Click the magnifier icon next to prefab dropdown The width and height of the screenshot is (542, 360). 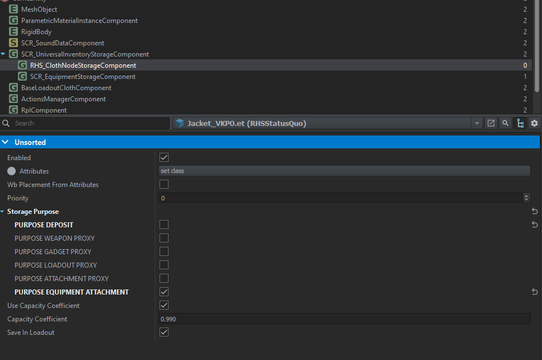click(x=505, y=123)
